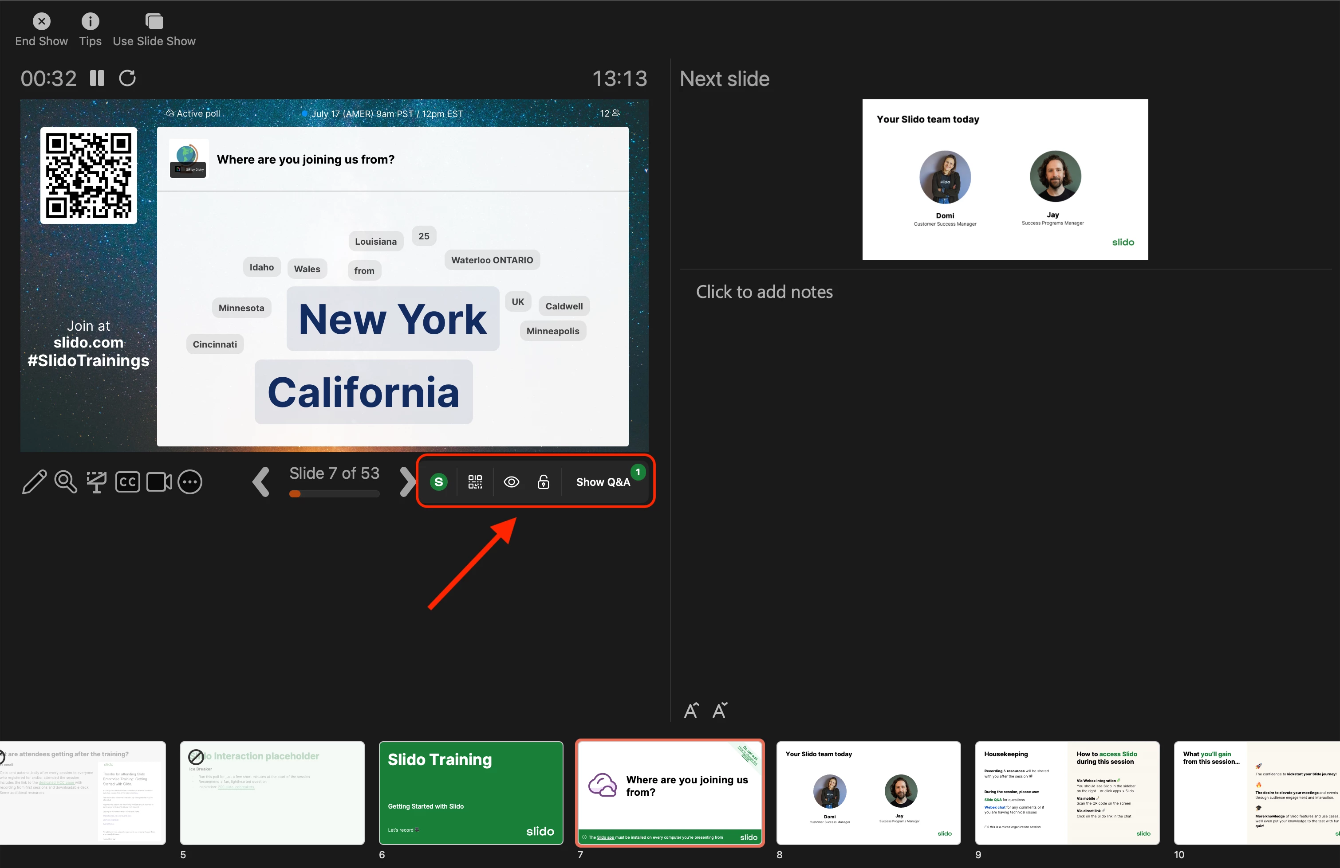The width and height of the screenshot is (1340, 868).
Task: Click the Minnesota word bubble
Action: point(241,308)
